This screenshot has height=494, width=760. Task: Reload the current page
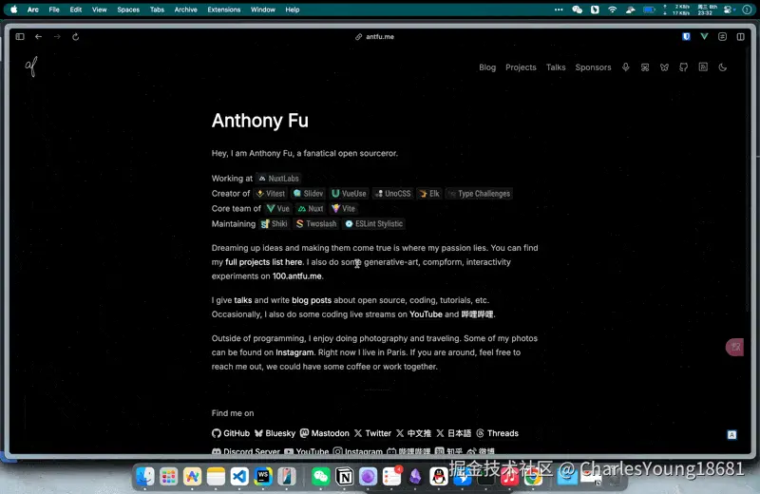pos(76,37)
